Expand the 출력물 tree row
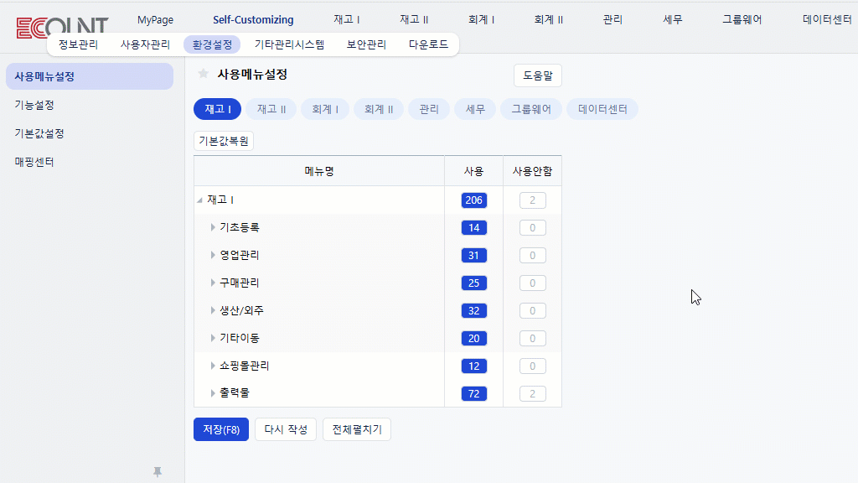The image size is (858, 483). [213, 393]
